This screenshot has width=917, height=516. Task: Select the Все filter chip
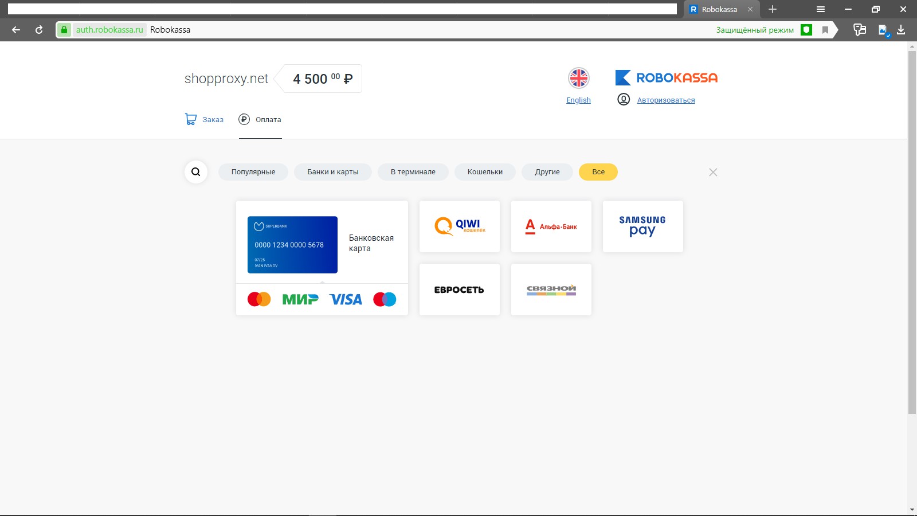point(598,172)
